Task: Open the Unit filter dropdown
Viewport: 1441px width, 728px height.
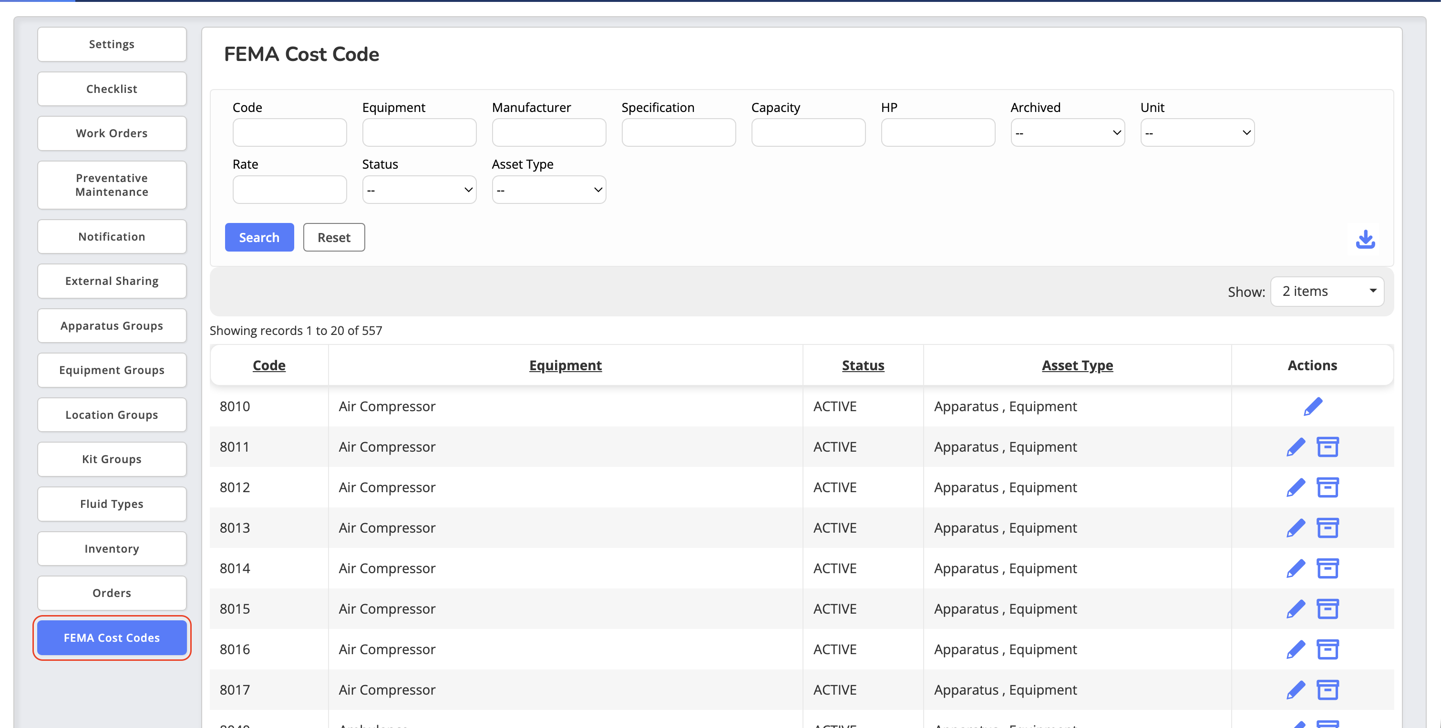Action: (1197, 132)
